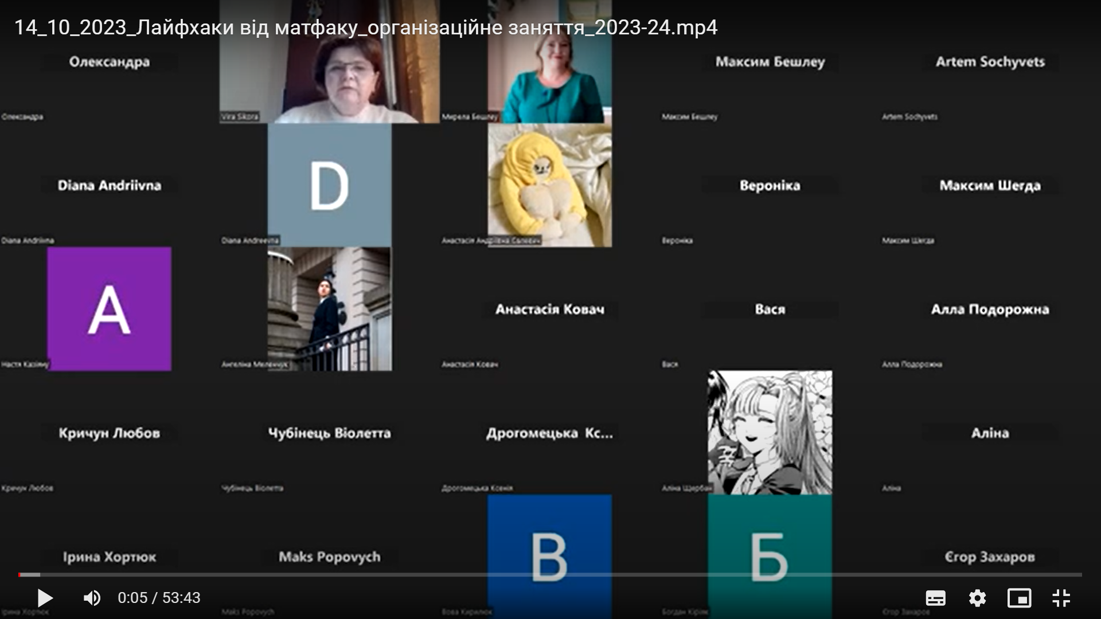Image resolution: width=1101 pixels, height=619 pixels.
Task: Click the small 'Vira Sikora' caption
Action: tap(240, 117)
